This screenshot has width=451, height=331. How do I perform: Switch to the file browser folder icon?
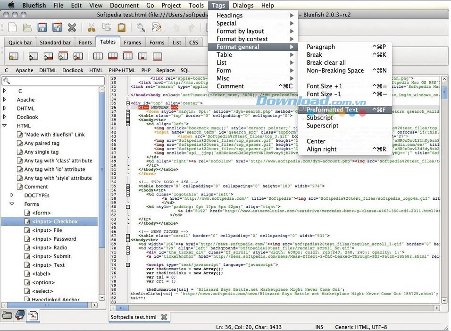(x=7, y=315)
